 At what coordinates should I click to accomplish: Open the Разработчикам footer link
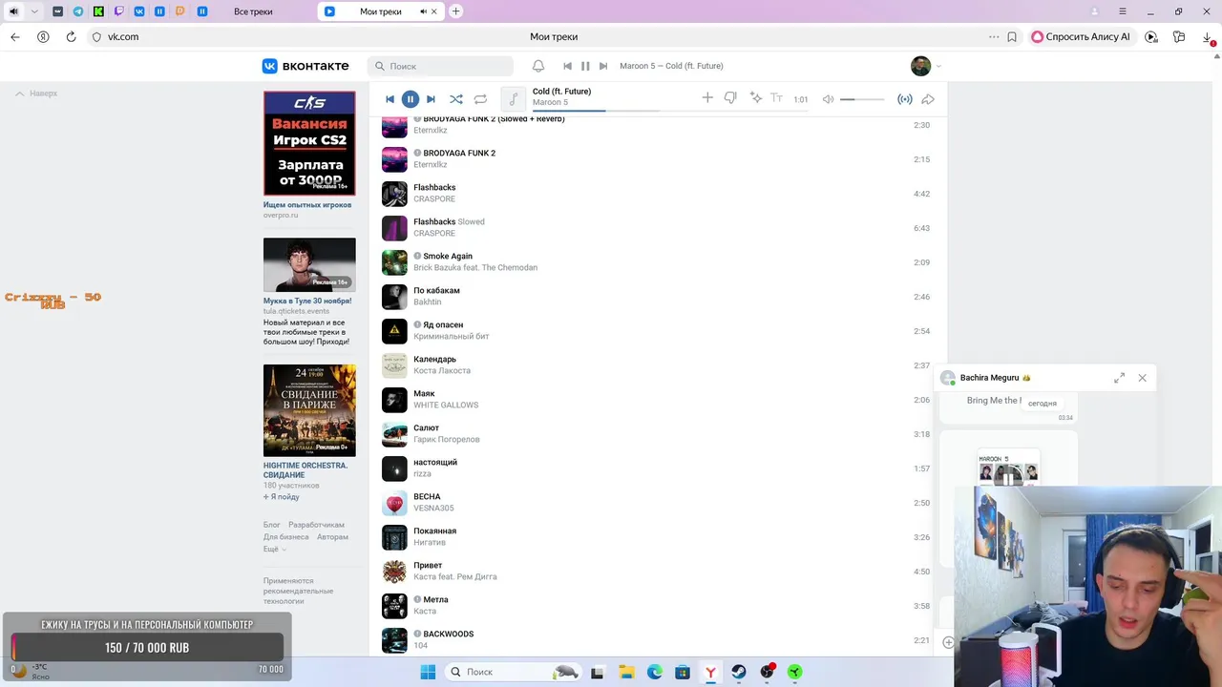point(316,525)
